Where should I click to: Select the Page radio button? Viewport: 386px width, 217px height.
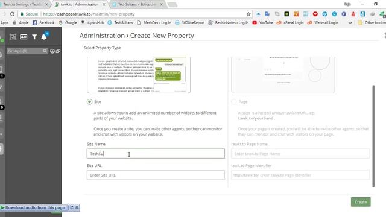click(x=234, y=102)
